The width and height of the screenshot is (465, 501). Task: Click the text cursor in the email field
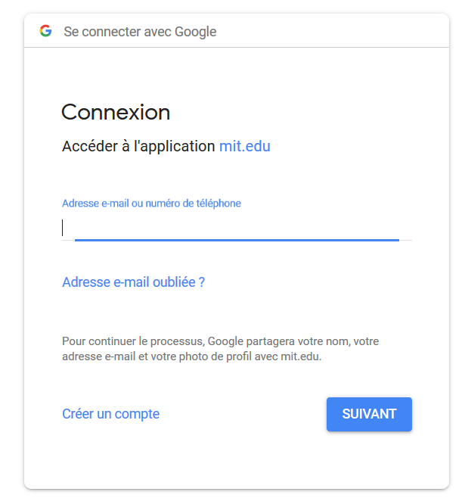63,228
